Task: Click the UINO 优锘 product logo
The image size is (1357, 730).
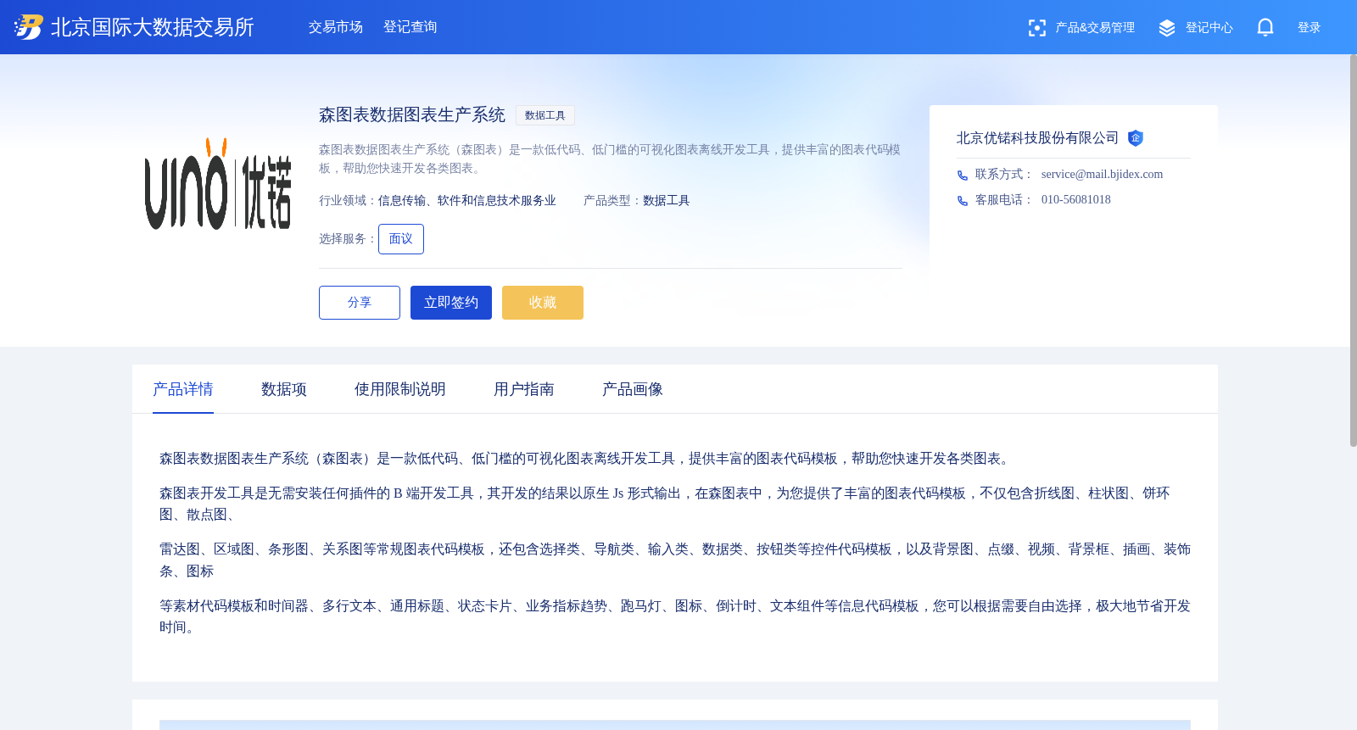Action: point(218,184)
